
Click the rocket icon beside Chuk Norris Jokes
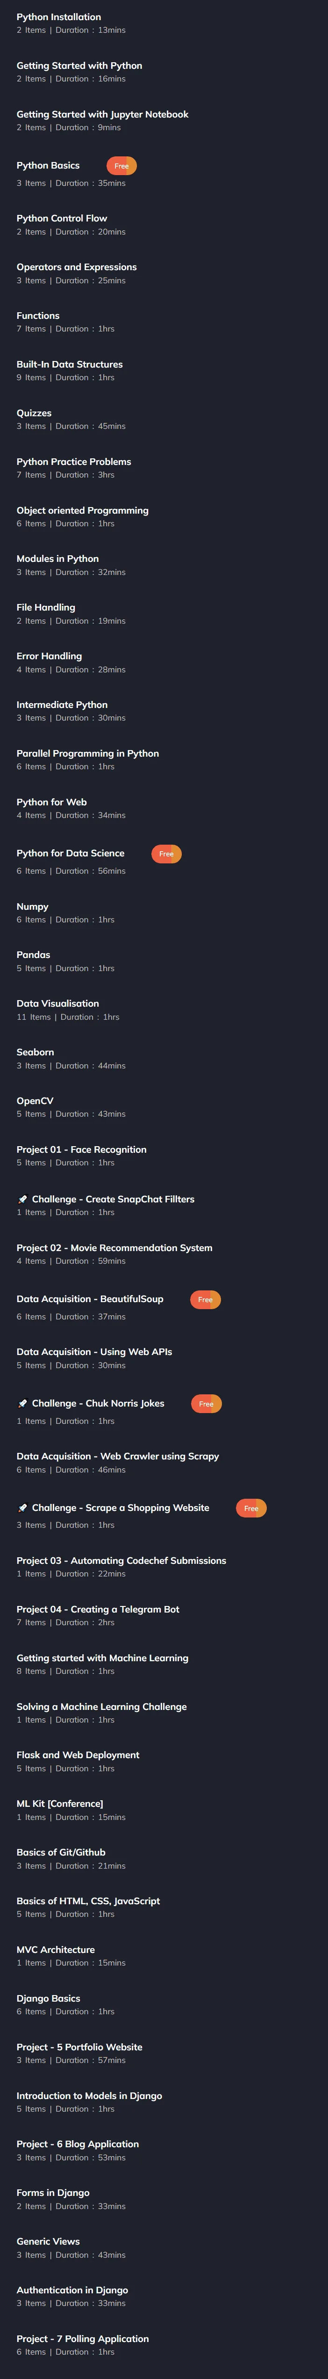(22, 1403)
